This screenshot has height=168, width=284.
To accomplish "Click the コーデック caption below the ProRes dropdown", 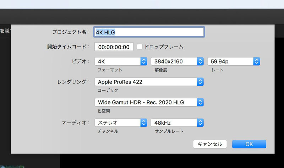I will point(108,90).
